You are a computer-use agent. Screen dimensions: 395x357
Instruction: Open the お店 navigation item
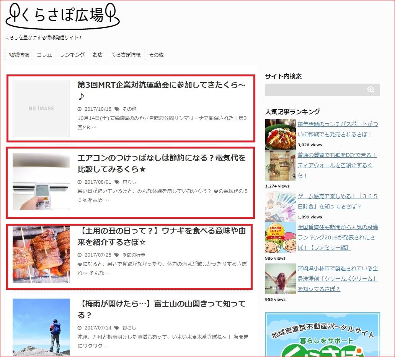coord(97,55)
